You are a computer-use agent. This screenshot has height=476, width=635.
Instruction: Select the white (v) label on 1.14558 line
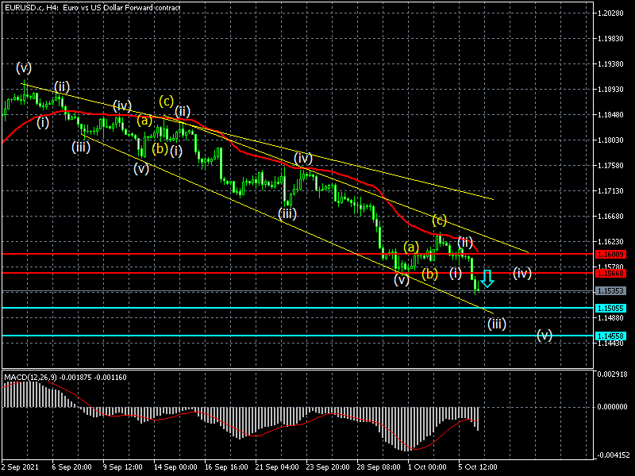[544, 335]
